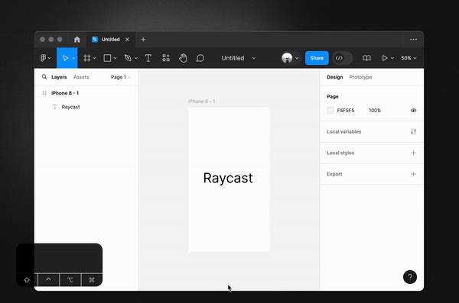Image resolution: width=459 pixels, height=303 pixels.
Task: Select the Frame tool
Action: [x=86, y=58]
